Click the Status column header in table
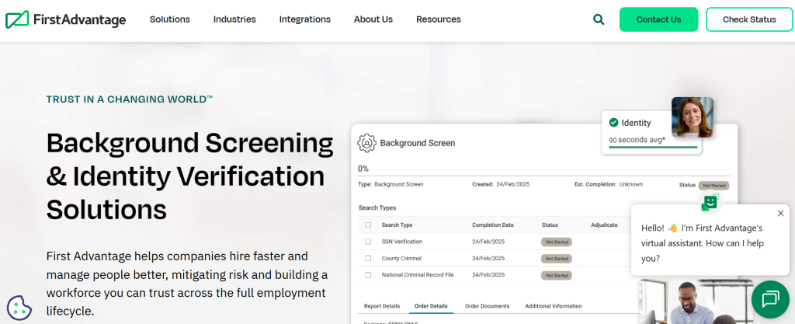Image resolution: width=795 pixels, height=324 pixels. click(x=550, y=225)
